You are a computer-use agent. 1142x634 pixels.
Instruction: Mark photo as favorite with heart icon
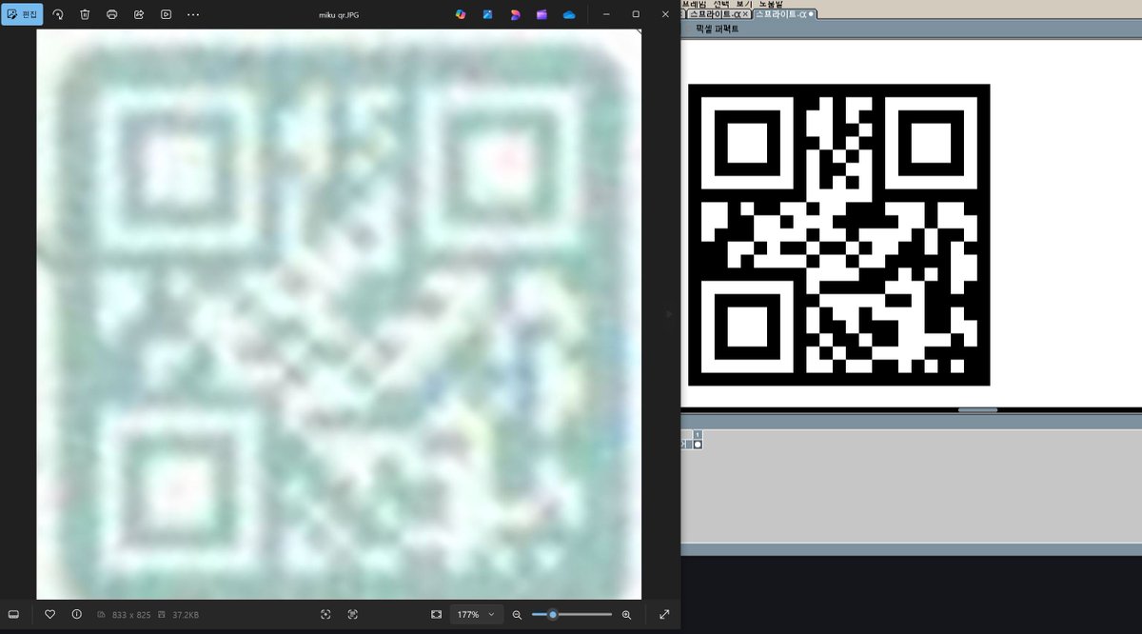click(50, 614)
